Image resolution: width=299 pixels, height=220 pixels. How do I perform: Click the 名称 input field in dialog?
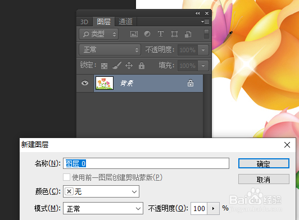[146, 163]
